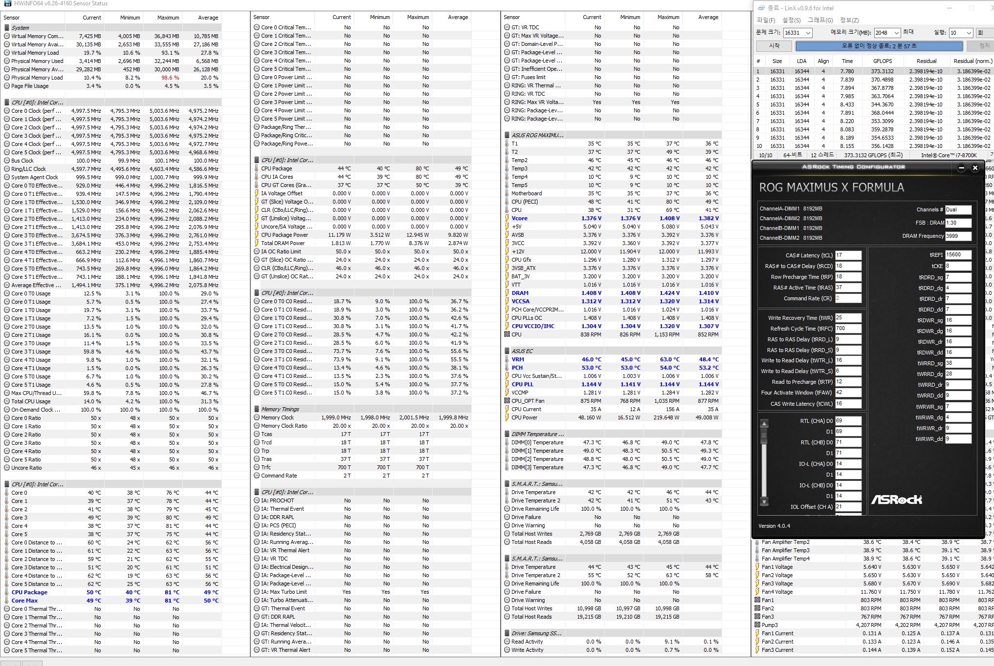
Task: Open the 파일(F) menu in LinX
Action: (x=766, y=20)
